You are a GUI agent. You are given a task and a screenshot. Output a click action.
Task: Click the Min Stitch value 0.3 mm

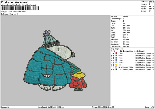click(126, 42)
